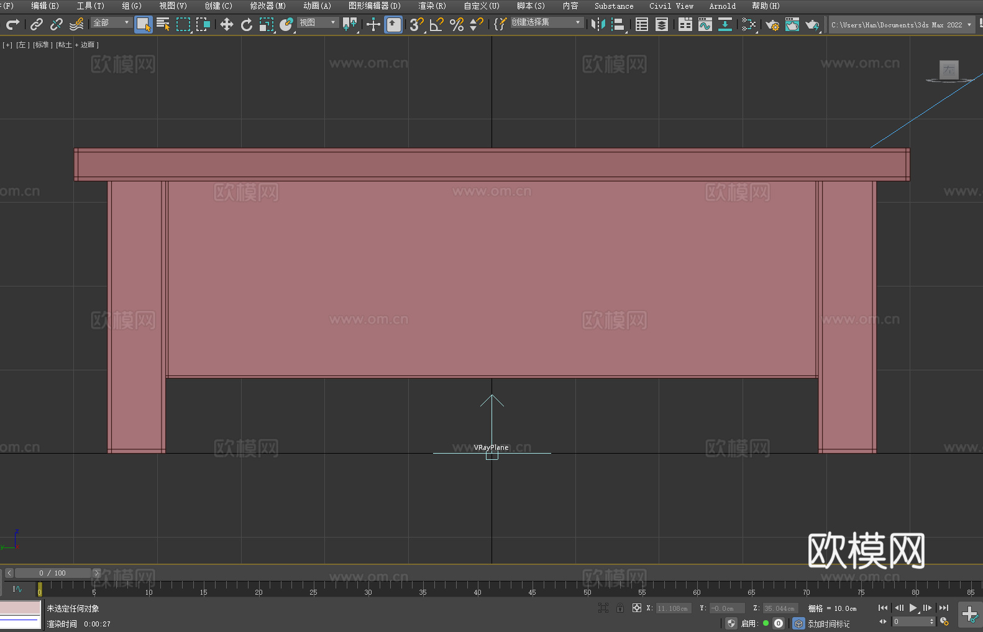Click the Render Production teapot icon
This screenshot has width=983, height=632.
pyautogui.click(x=812, y=24)
